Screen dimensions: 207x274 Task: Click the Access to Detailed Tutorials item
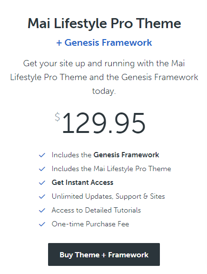(x=96, y=210)
